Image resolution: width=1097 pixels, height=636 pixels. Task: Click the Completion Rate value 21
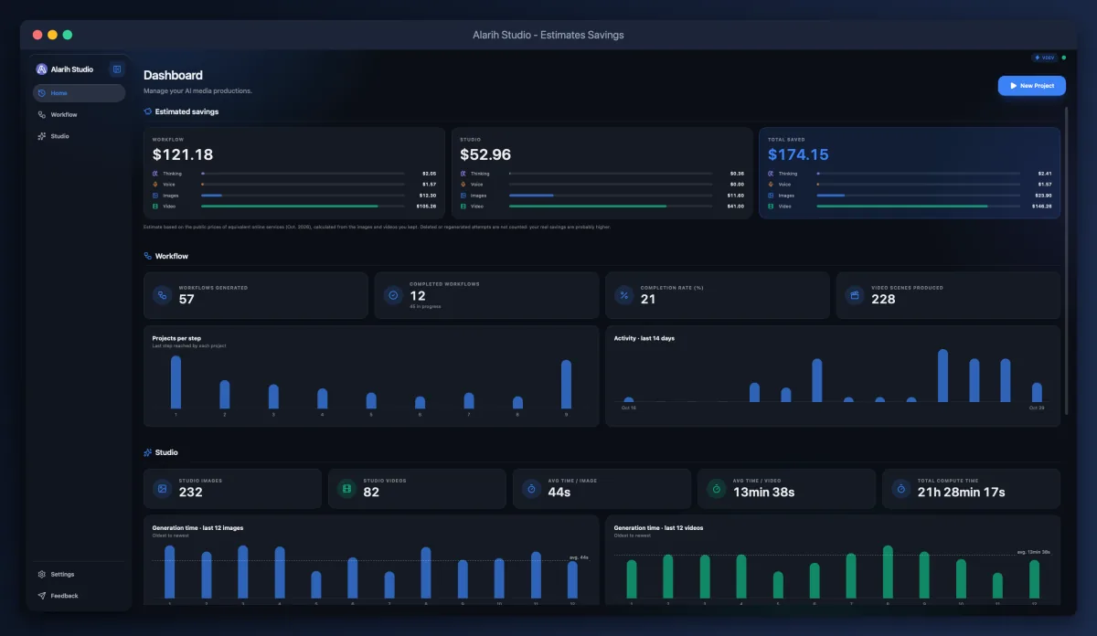point(648,300)
